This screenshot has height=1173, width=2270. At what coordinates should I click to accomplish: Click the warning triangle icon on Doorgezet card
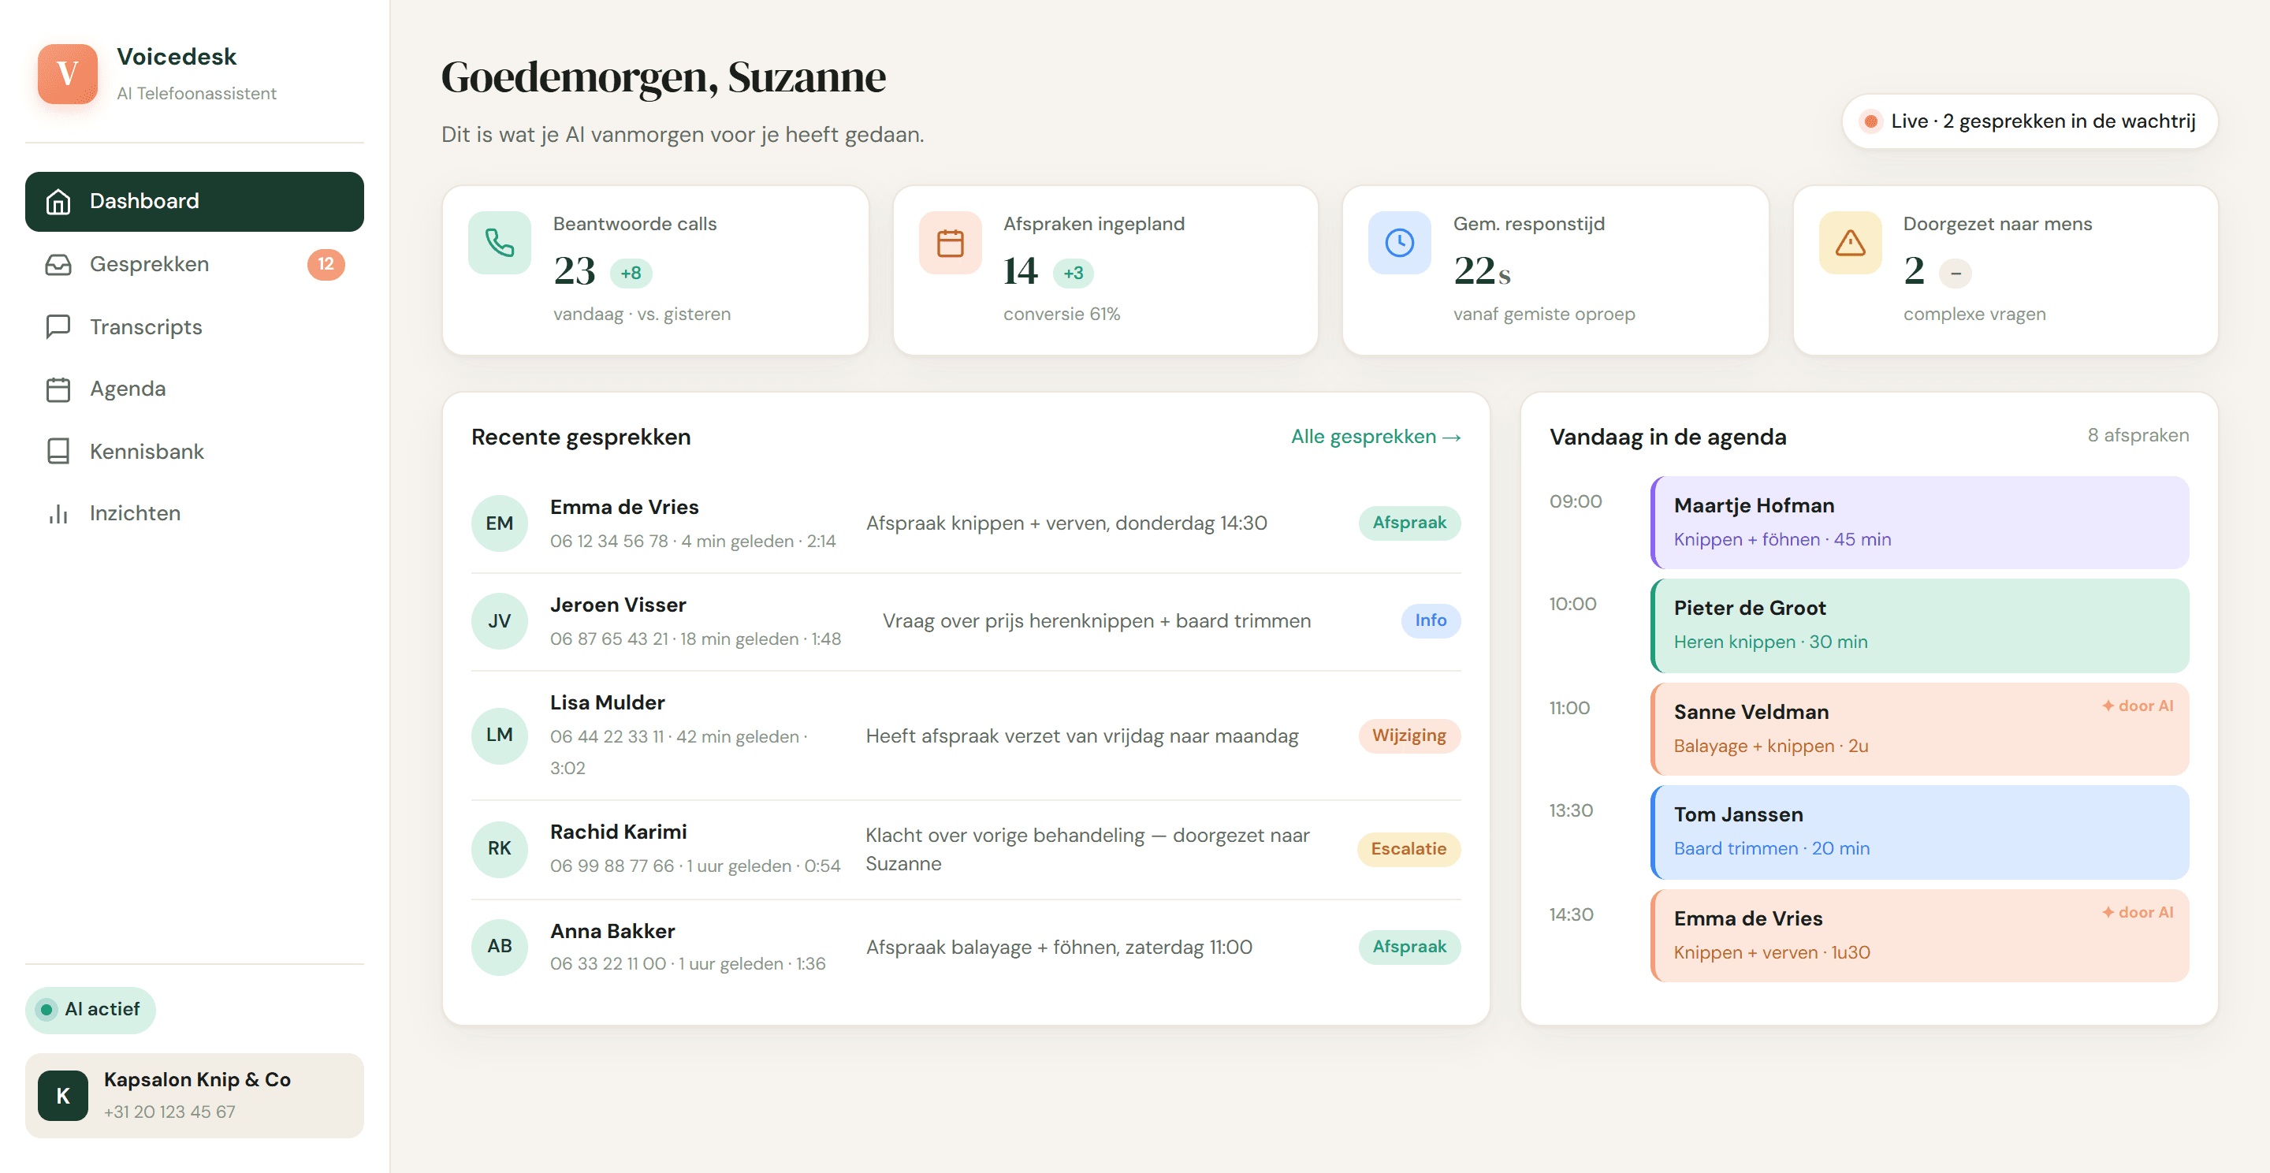[1850, 242]
